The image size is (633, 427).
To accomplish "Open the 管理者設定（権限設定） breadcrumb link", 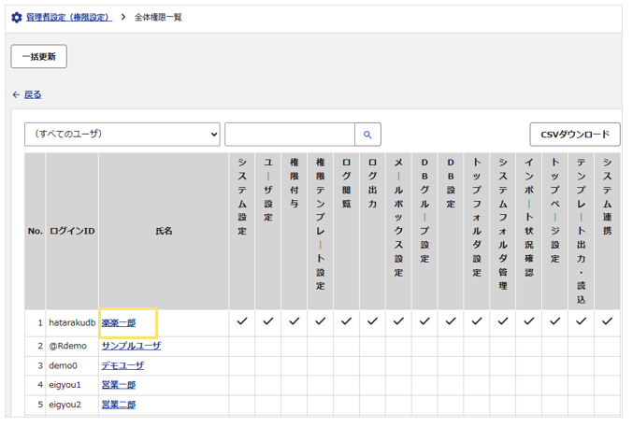I will click(69, 18).
